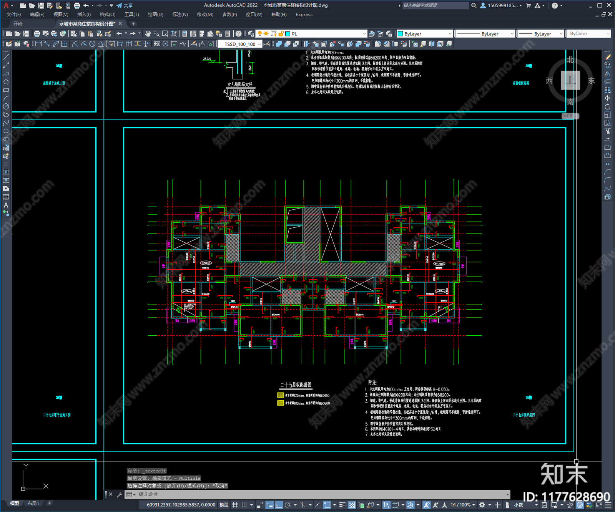Click the 上 top face of ViewCube
This screenshot has width=615, height=512.
[570, 80]
